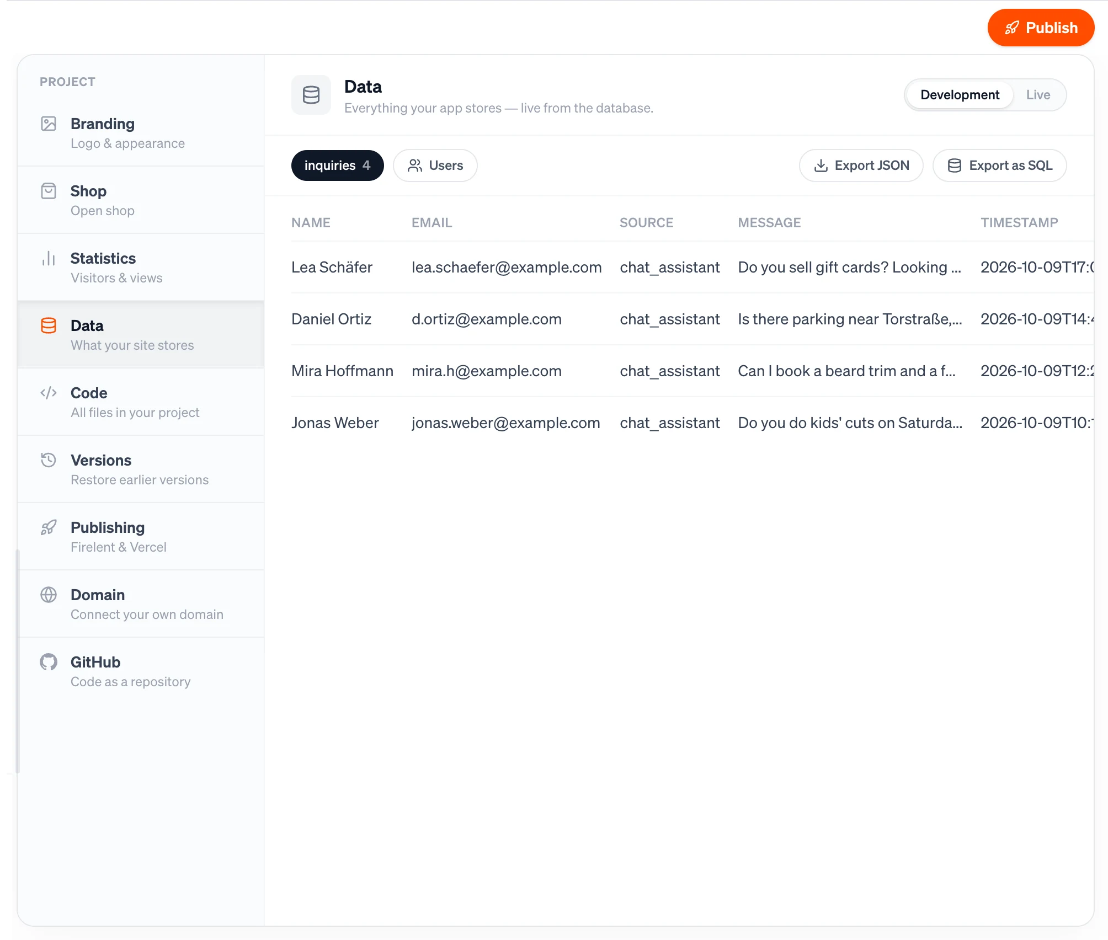
Task: Open Domain settings section
Action: 141,604
